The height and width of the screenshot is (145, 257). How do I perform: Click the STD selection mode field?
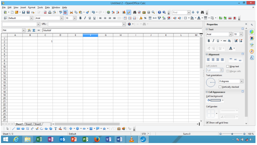point(144,134)
